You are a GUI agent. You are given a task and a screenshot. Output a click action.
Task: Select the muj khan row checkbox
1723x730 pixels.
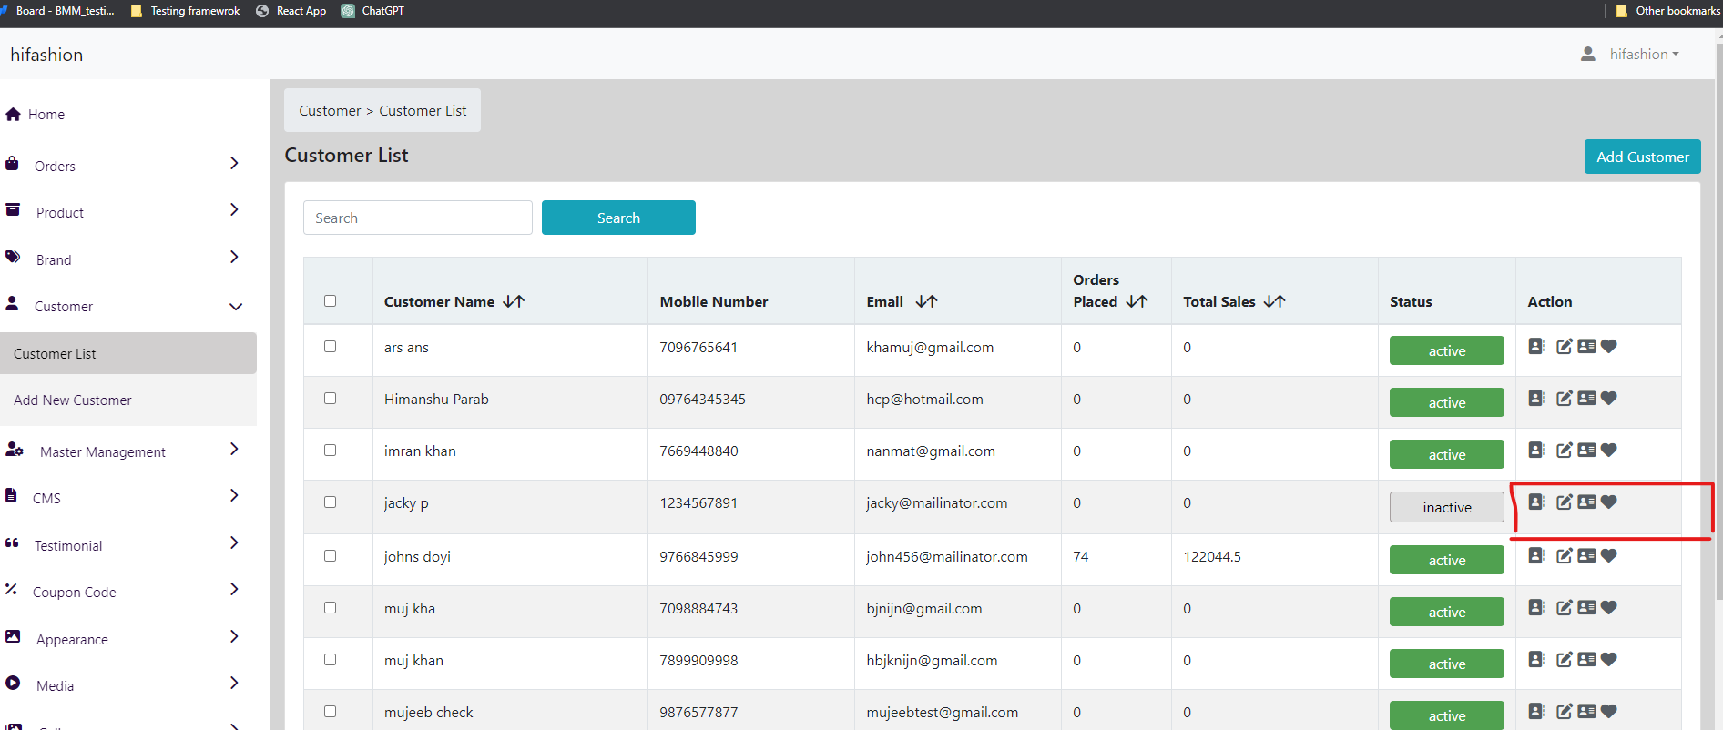tap(330, 659)
